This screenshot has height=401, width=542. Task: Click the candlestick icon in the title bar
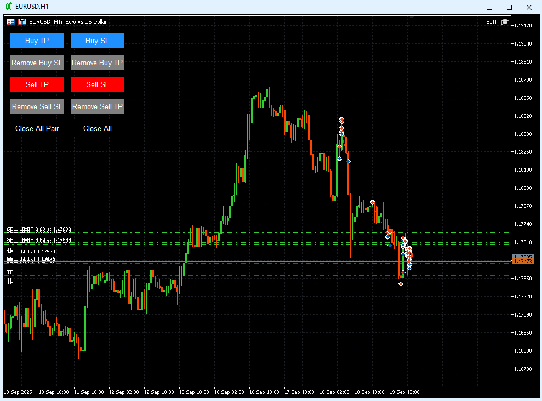pyautogui.click(x=9, y=7)
